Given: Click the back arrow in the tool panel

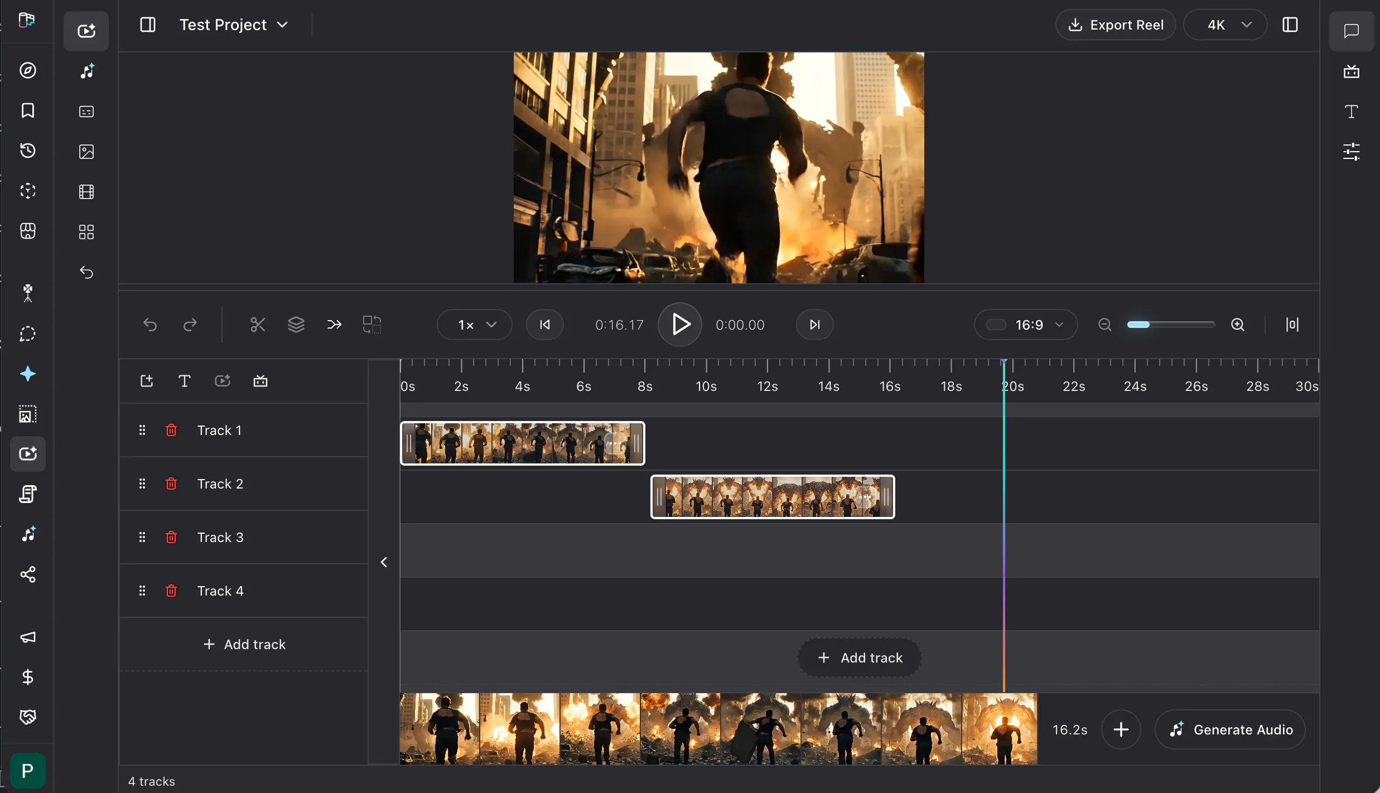Looking at the screenshot, I should [x=86, y=272].
